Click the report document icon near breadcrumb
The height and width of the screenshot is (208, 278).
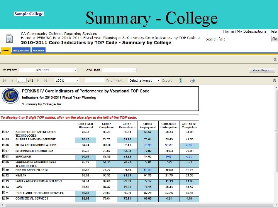pos(9,39)
